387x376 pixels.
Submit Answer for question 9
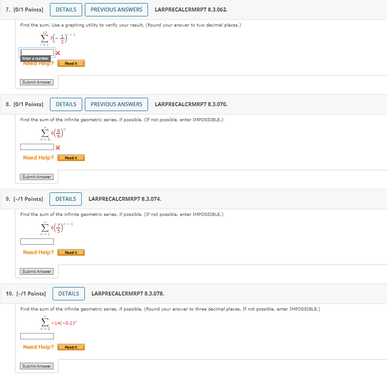tap(36, 271)
